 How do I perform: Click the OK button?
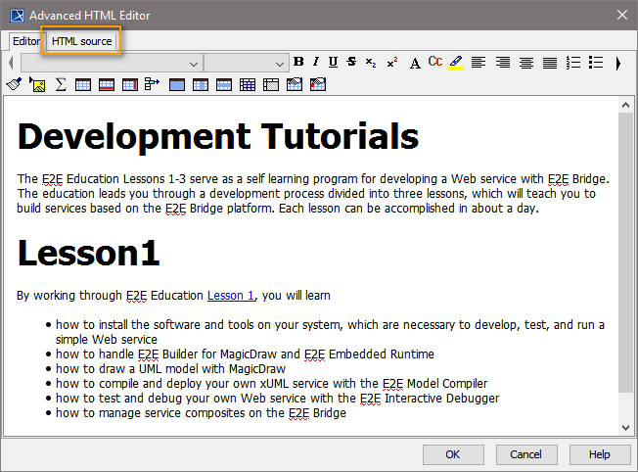pos(452,454)
